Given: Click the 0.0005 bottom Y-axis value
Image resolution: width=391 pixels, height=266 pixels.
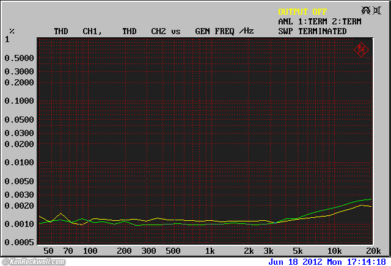Looking at the screenshot, I should coord(20,243).
